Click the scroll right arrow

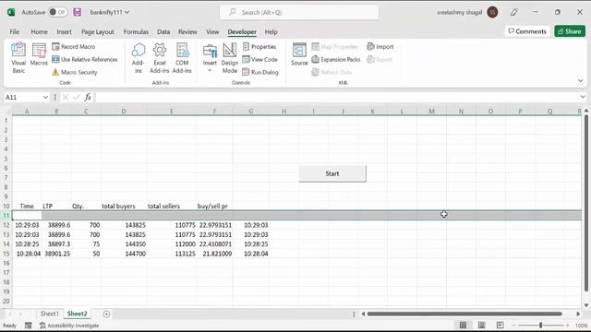[x=578, y=314]
